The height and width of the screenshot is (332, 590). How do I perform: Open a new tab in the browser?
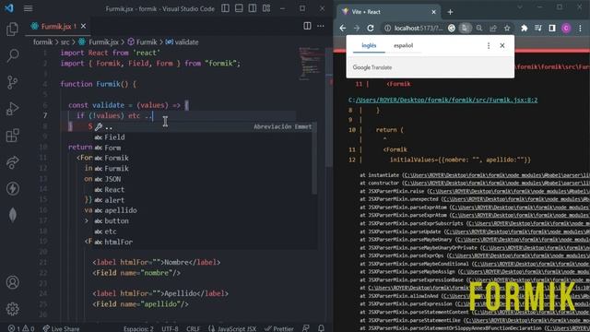coord(450,12)
